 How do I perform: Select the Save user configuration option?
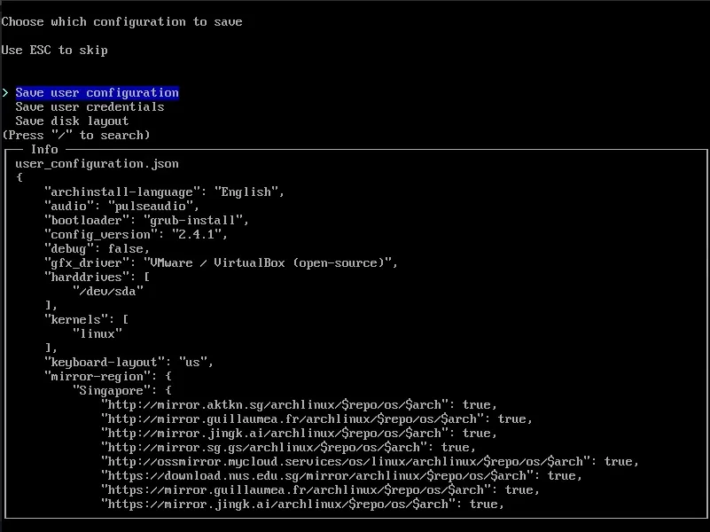(97, 92)
